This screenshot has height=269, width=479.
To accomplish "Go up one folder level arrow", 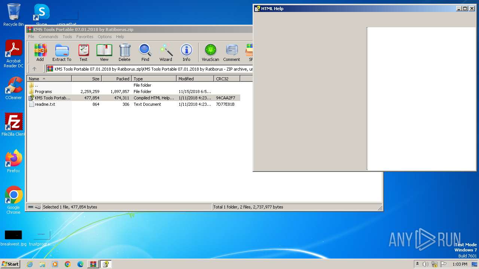I will click(34, 69).
